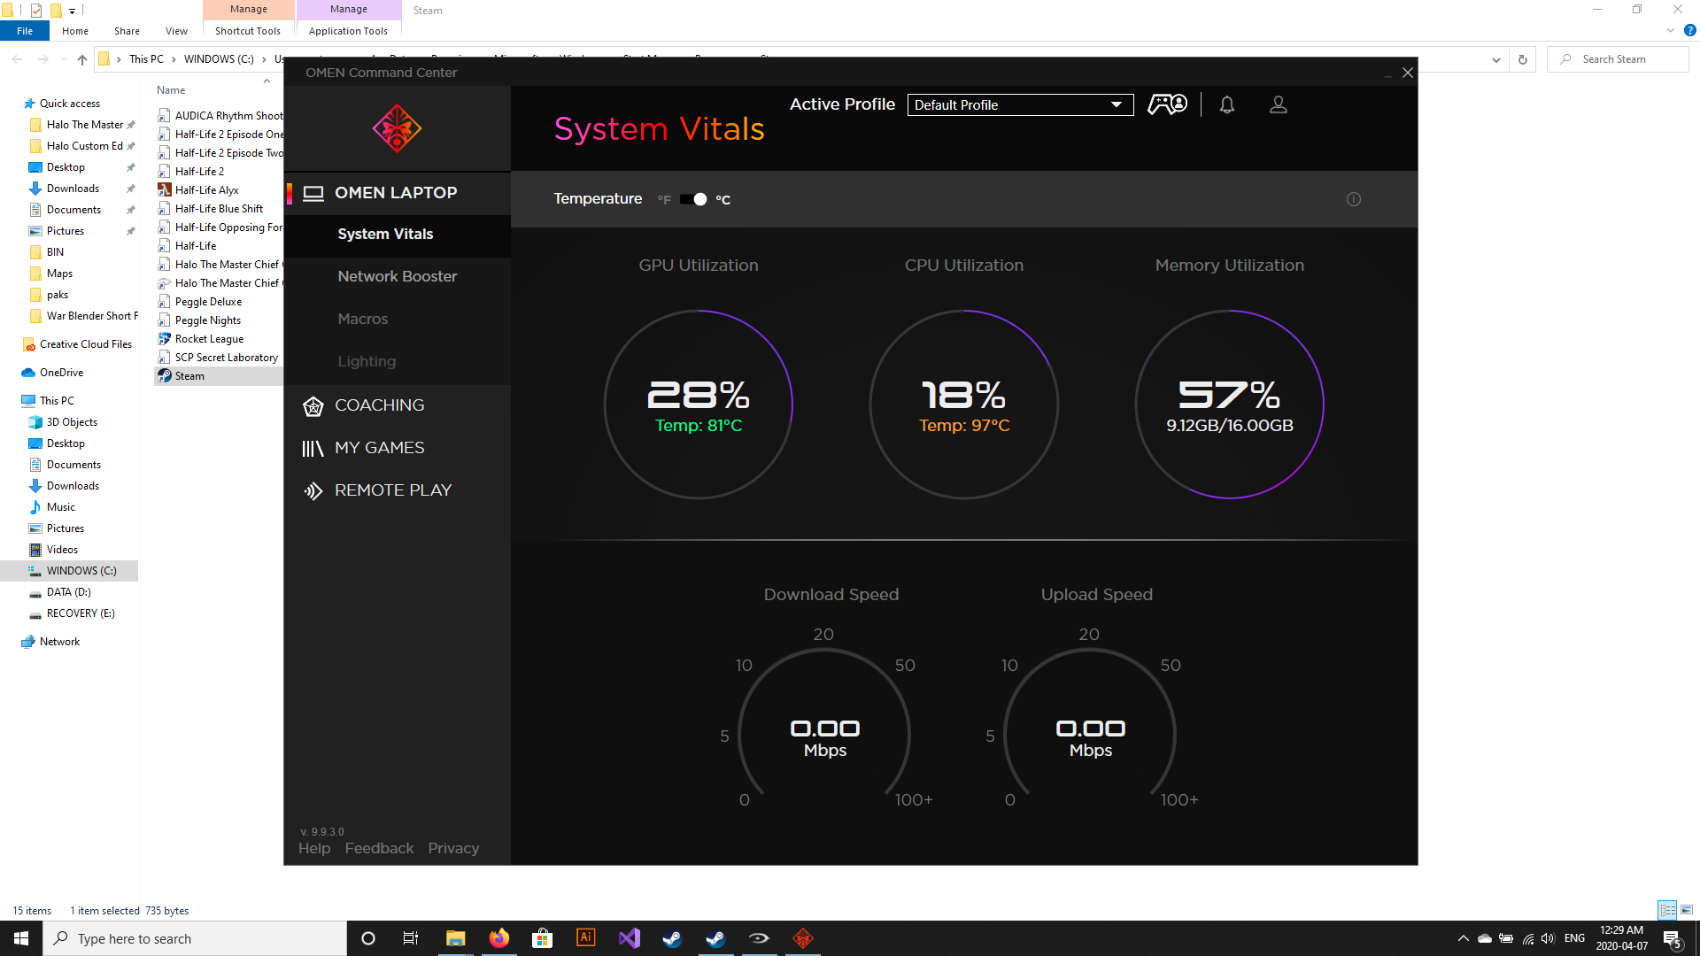Screen dimensions: 1700x956
Task: Open the Privacy link
Action: tap(453, 848)
